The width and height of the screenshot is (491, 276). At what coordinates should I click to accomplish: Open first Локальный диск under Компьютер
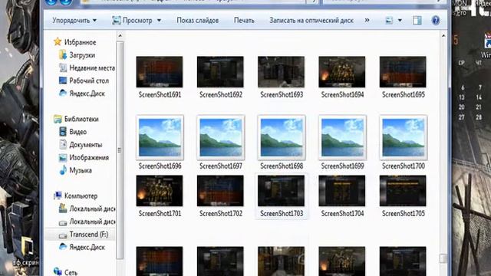point(87,209)
